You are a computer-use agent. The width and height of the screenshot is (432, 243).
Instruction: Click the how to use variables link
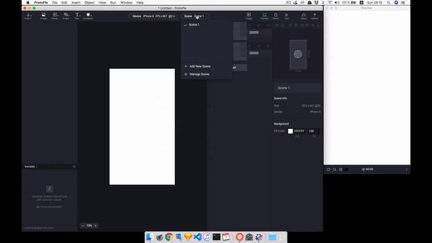[x=49, y=207]
